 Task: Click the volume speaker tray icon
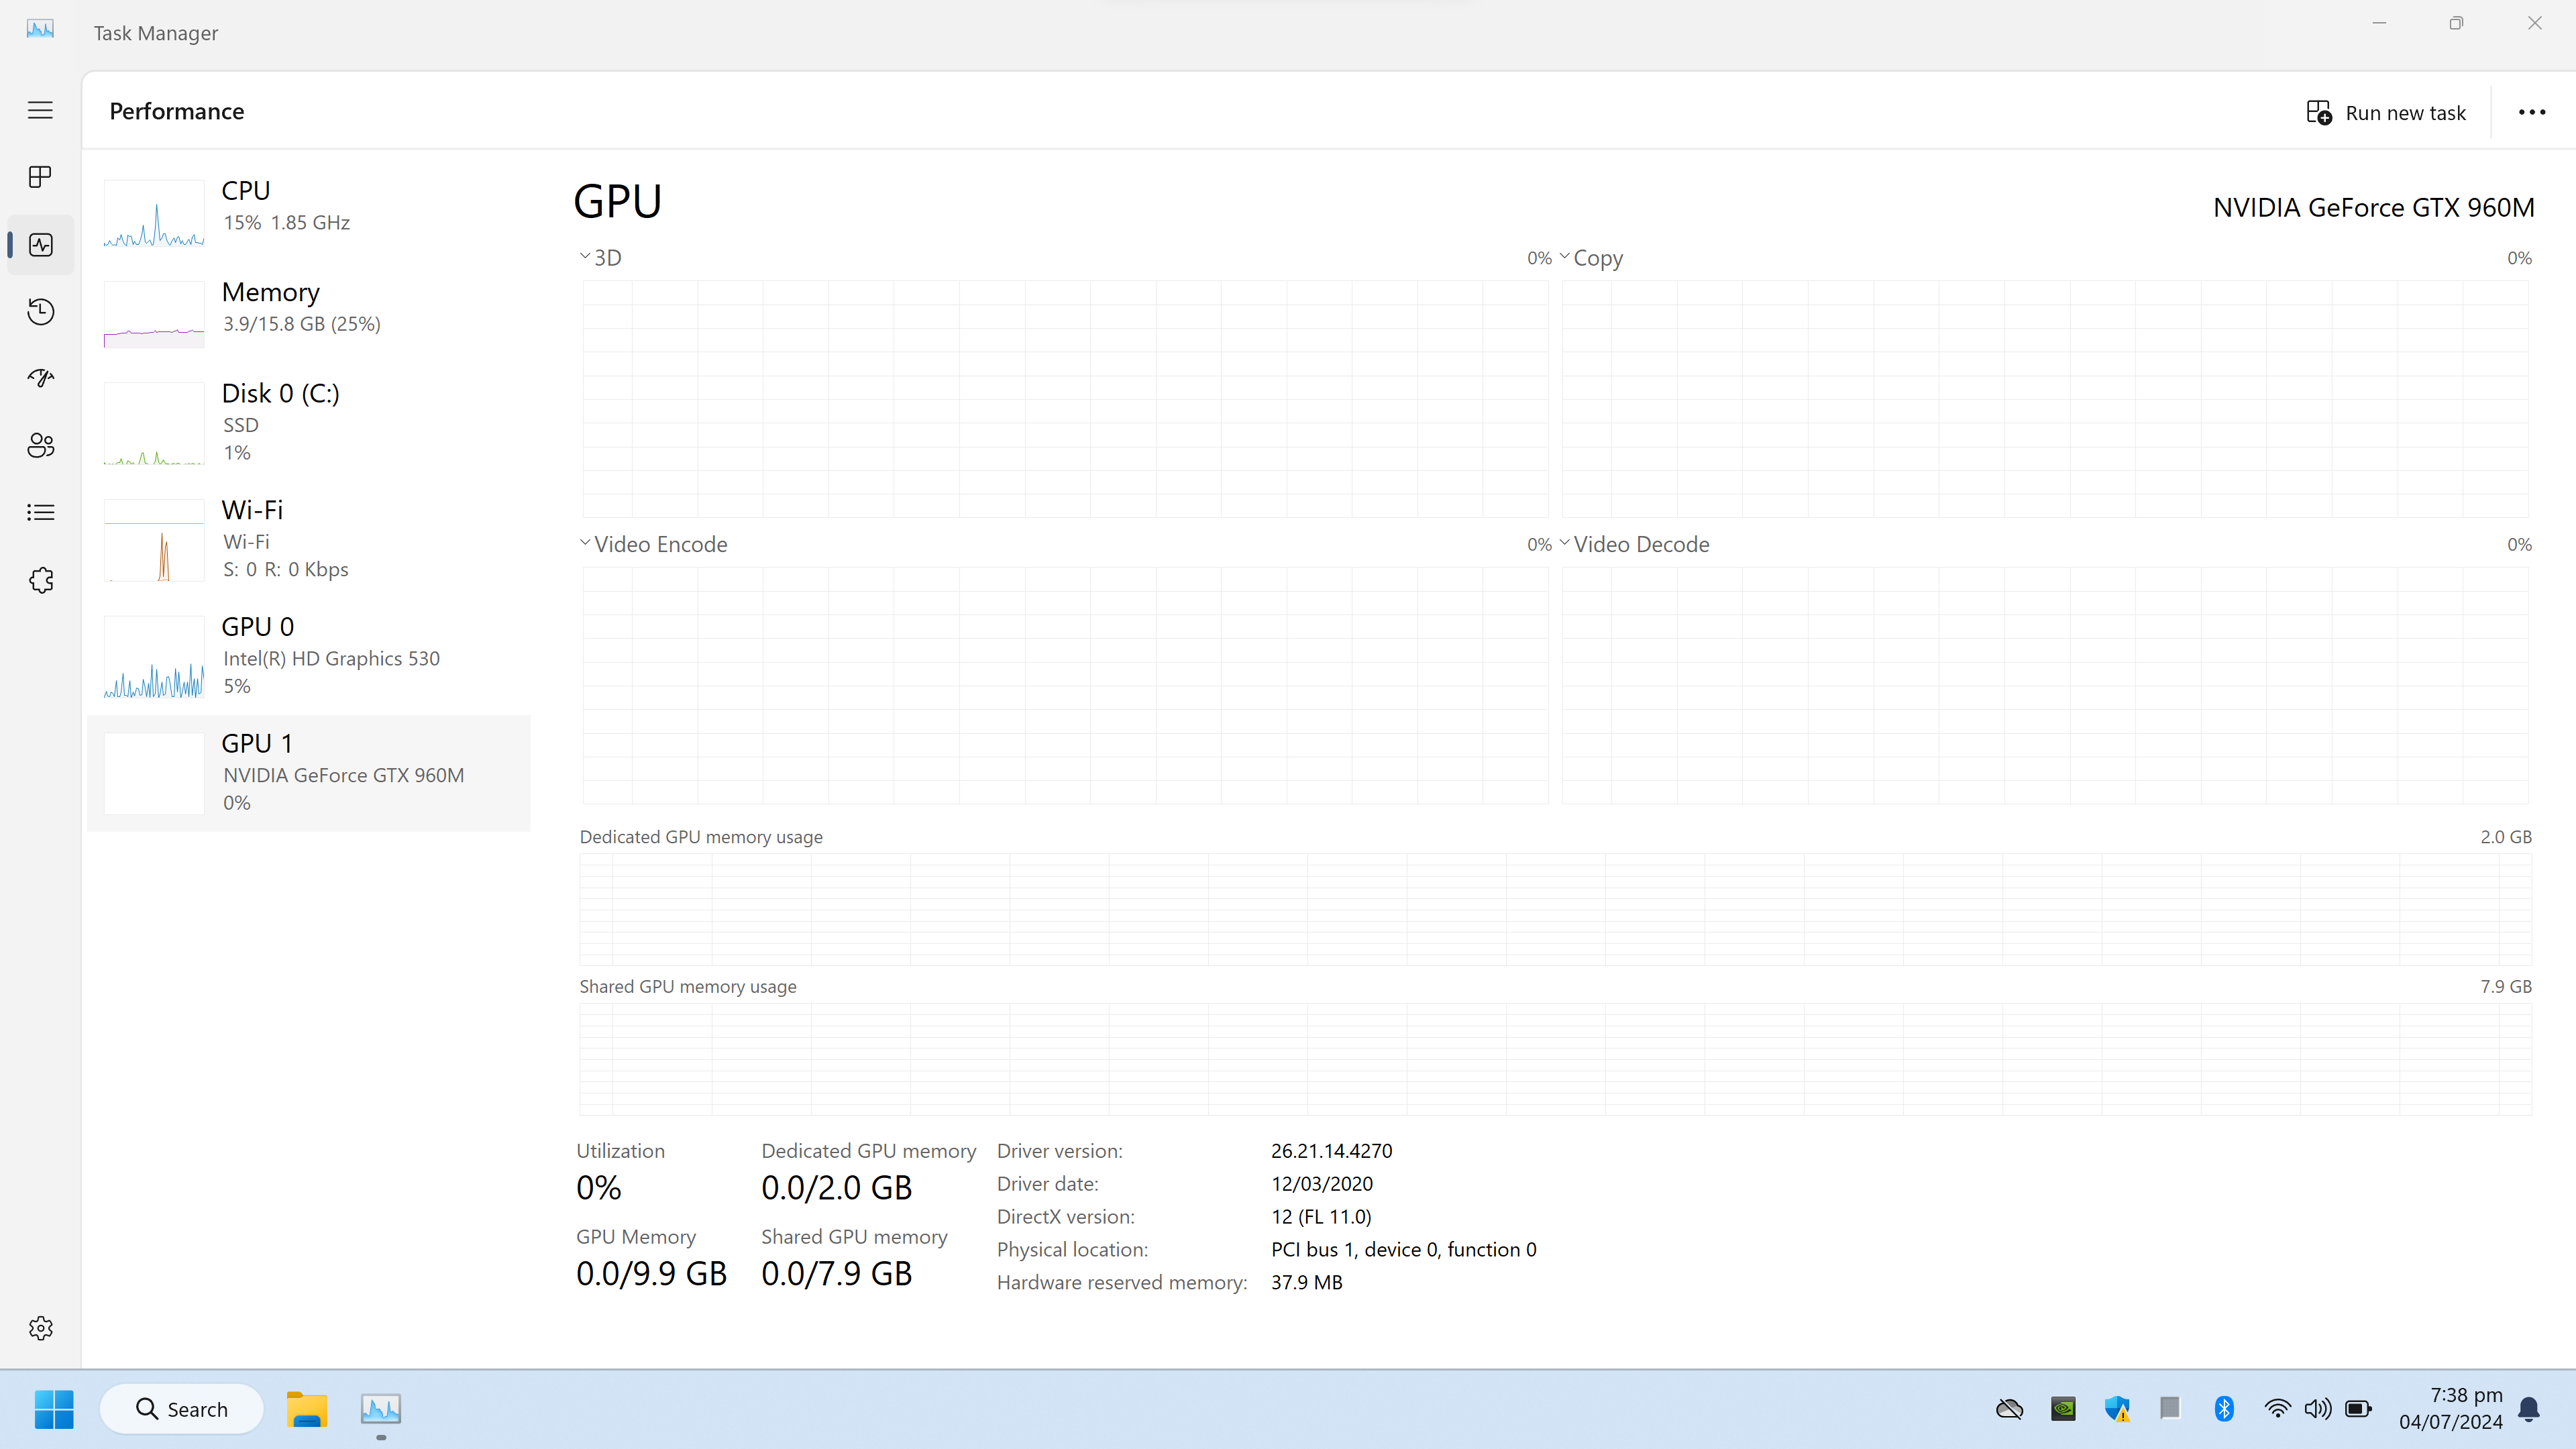point(2318,1409)
